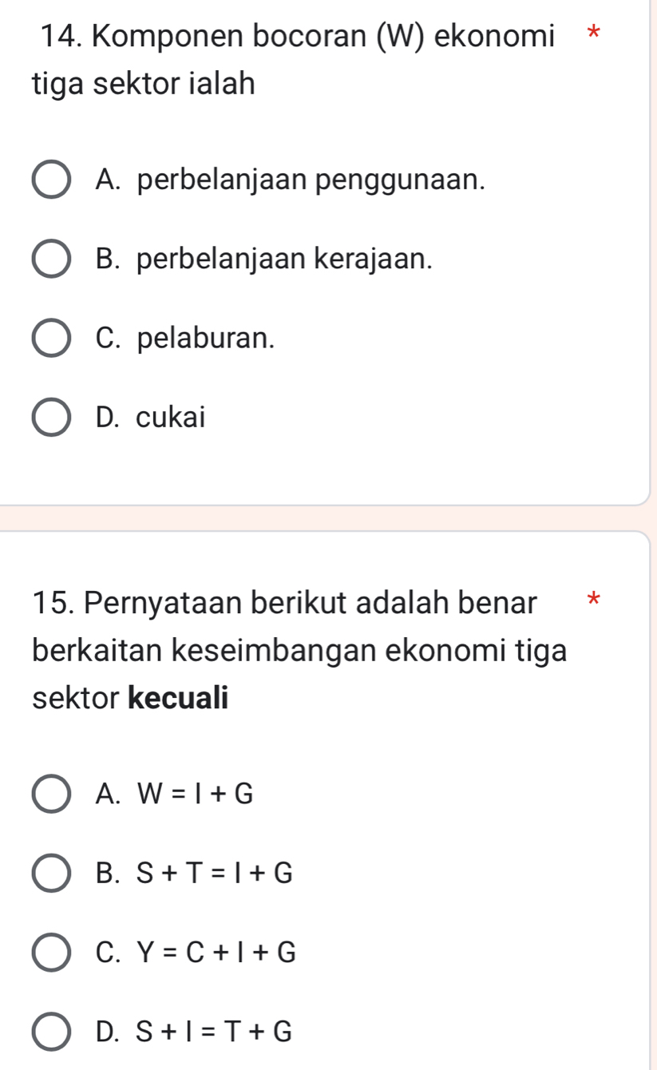Click the 'D. S + I = T + G' equation text

coord(192,1032)
